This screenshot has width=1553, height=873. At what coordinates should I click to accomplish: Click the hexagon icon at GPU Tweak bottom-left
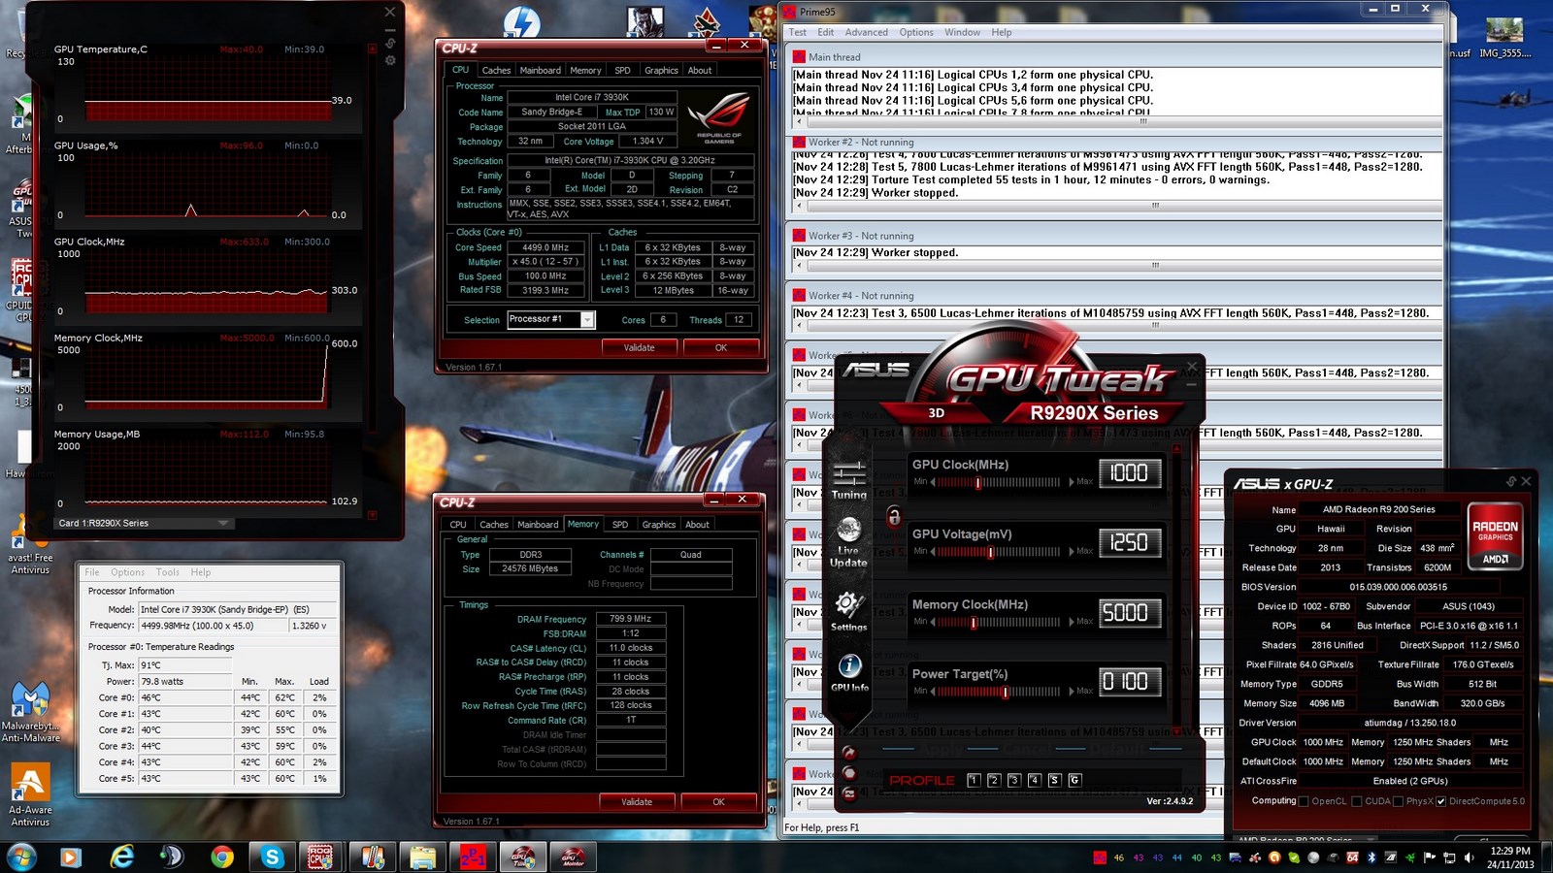point(849,773)
